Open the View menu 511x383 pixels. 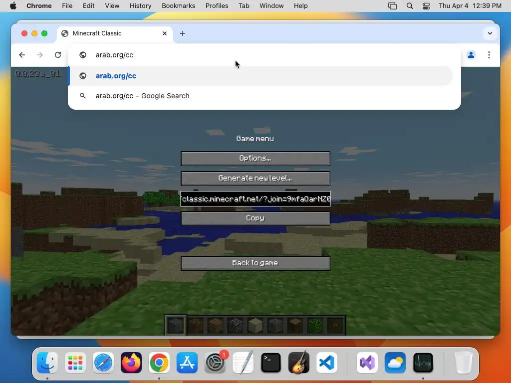pos(112,5)
